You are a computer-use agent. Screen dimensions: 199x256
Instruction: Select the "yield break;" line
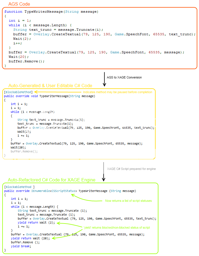coord(21,246)
